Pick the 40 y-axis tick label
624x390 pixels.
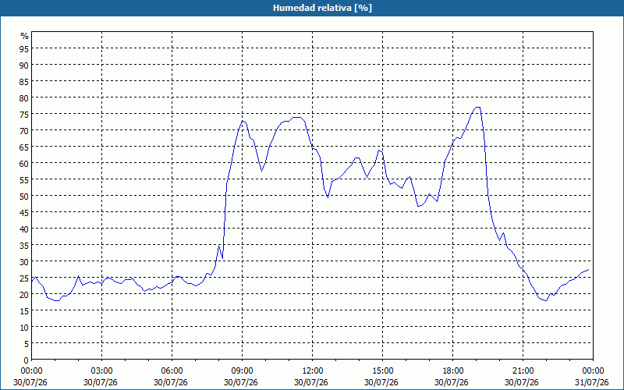[x=24, y=229]
